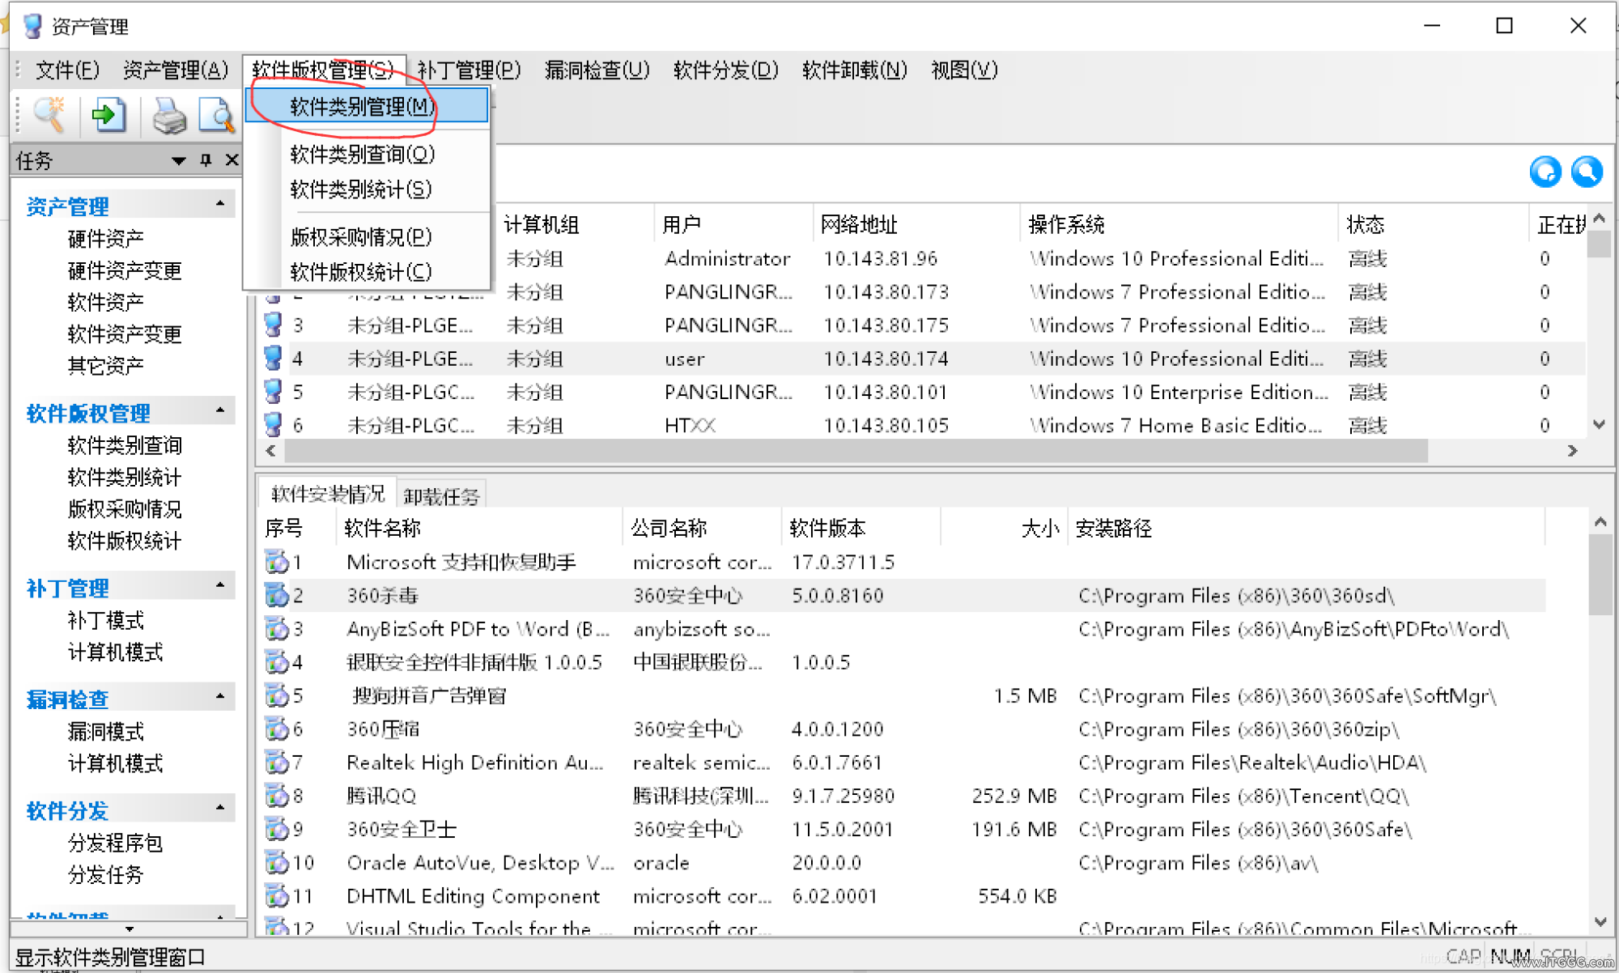
Task: Collapse the 资产管理 sidebar section
Action: click(220, 204)
